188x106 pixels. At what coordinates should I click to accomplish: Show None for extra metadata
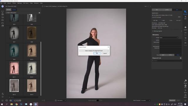[x=178, y=55]
